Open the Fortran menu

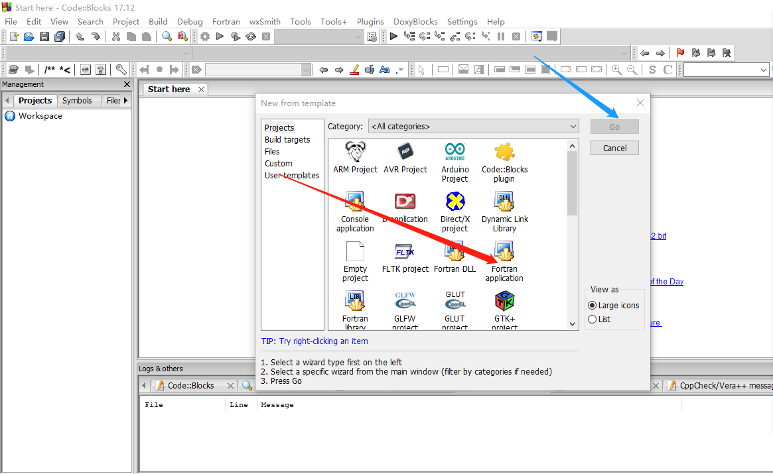click(226, 21)
